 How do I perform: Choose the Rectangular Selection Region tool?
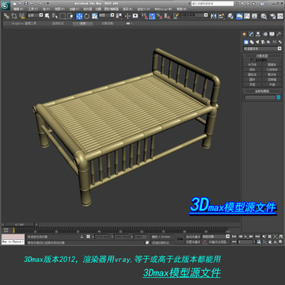(x=63, y=16)
